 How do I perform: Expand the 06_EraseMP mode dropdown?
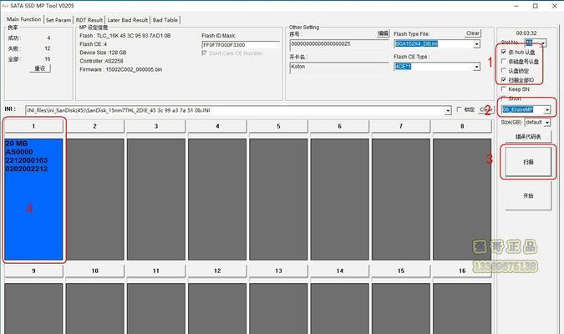pyautogui.click(x=546, y=109)
